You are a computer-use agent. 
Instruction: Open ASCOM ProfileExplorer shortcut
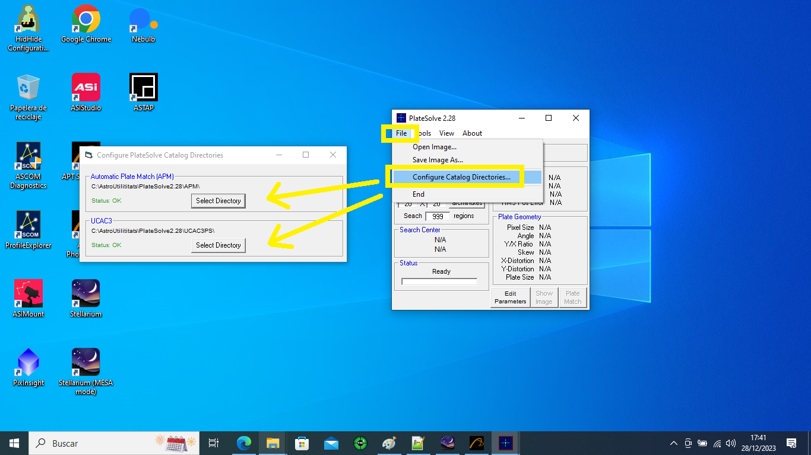28,226
